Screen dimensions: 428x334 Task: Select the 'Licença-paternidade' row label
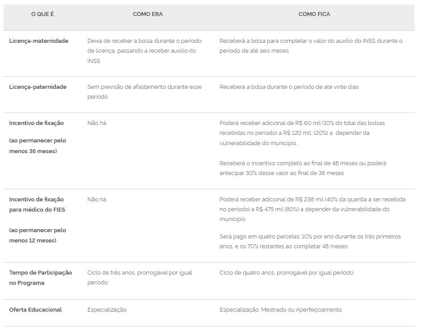coord(37,87)
